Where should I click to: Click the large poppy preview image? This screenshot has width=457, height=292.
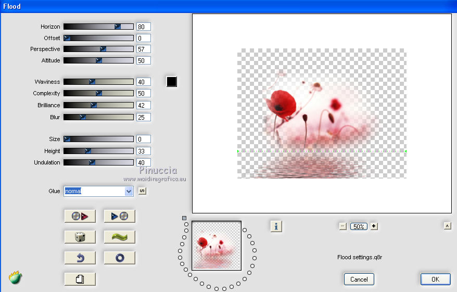pos(322,113)
